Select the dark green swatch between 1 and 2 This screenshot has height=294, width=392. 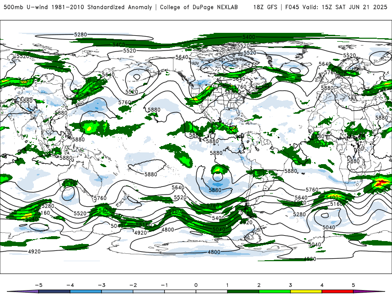point(243,292)
